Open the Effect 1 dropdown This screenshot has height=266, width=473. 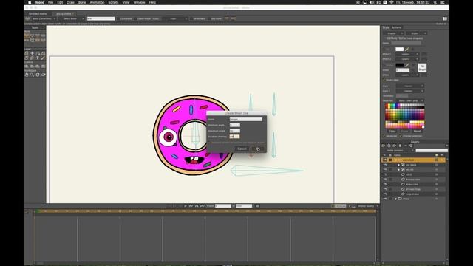pyautogui.click(x=408, y=54)
